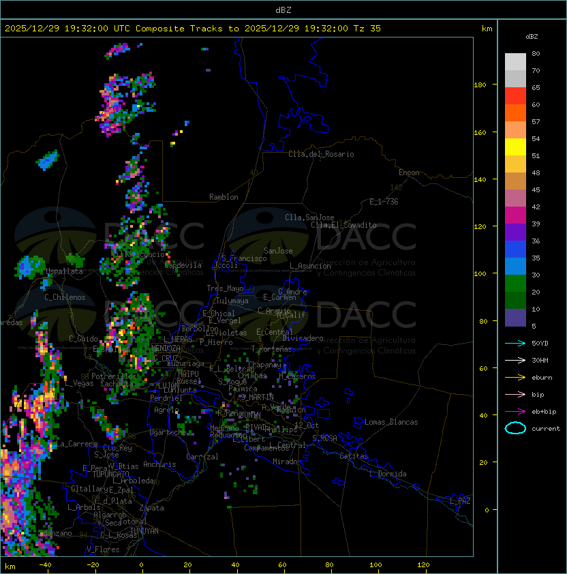Click the Zapata map label
The height and width of the screenshot is (574, 567).
(151, 508)
